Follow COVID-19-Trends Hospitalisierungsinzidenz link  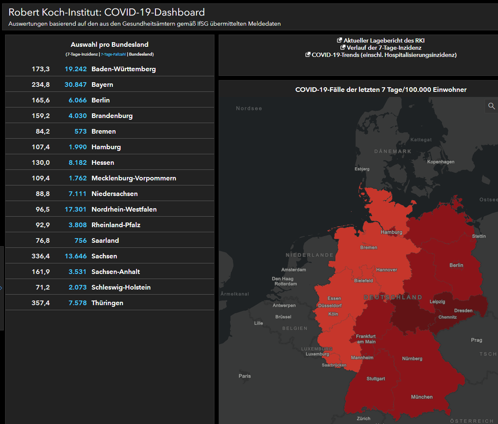384,55
